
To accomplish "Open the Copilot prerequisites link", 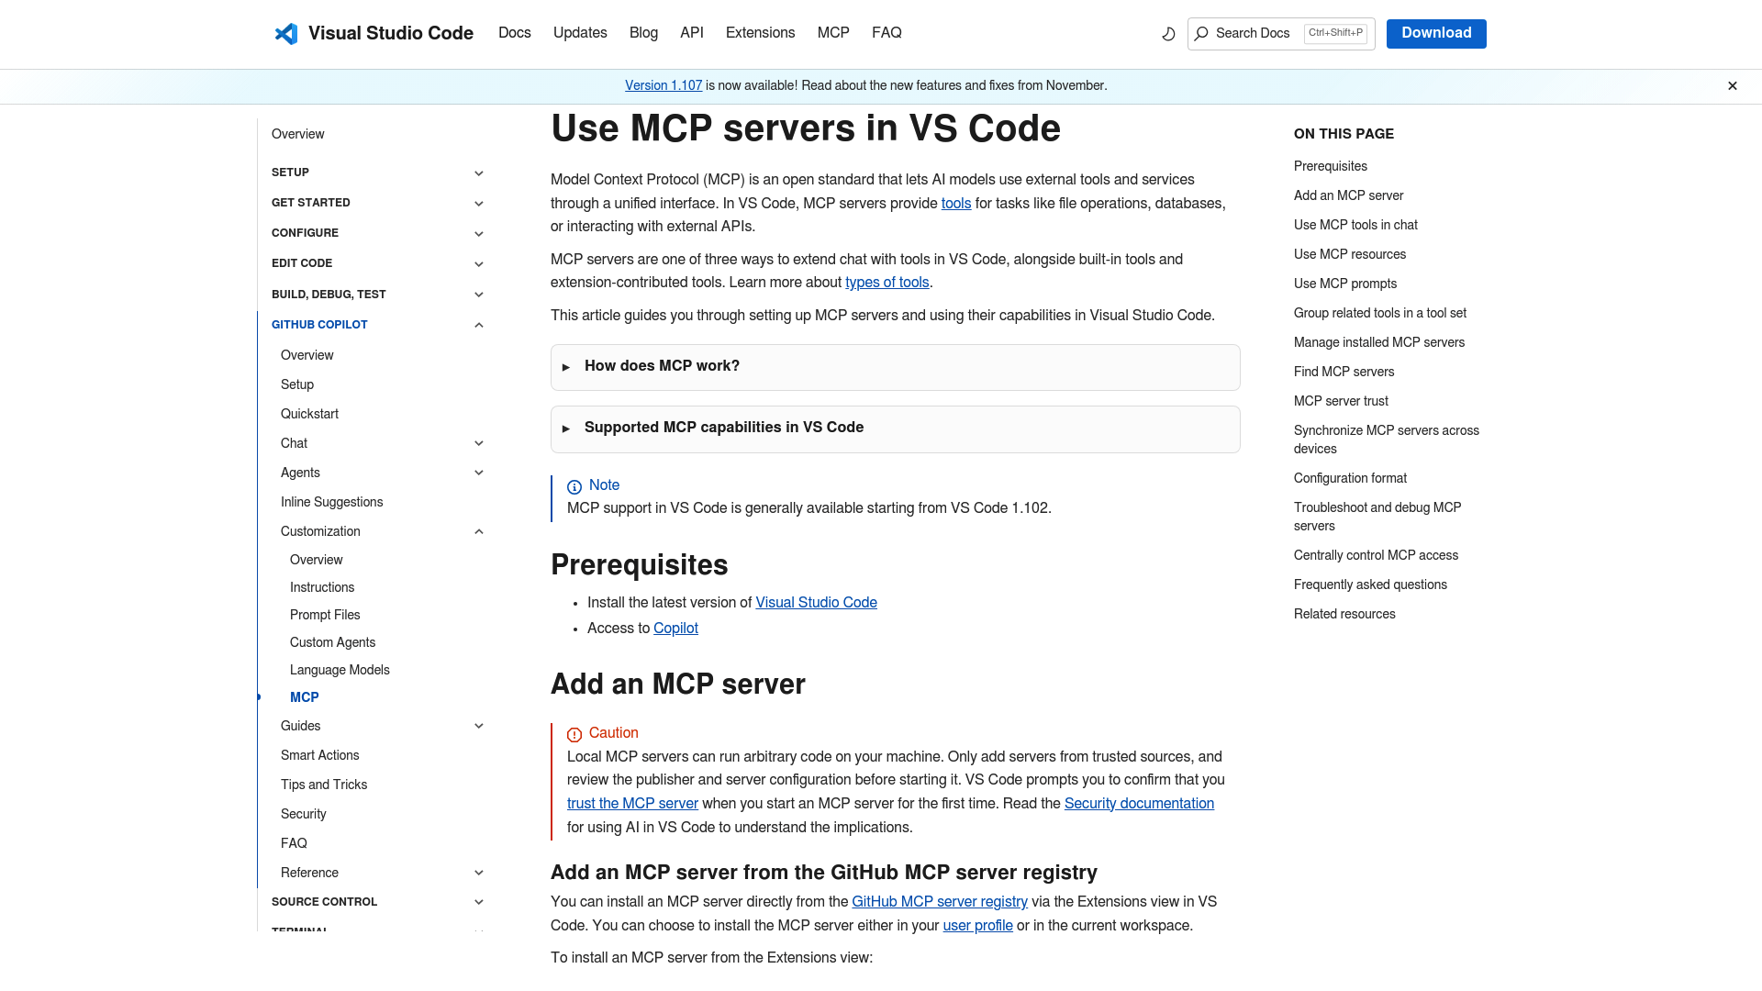I will tap(675, 629).
